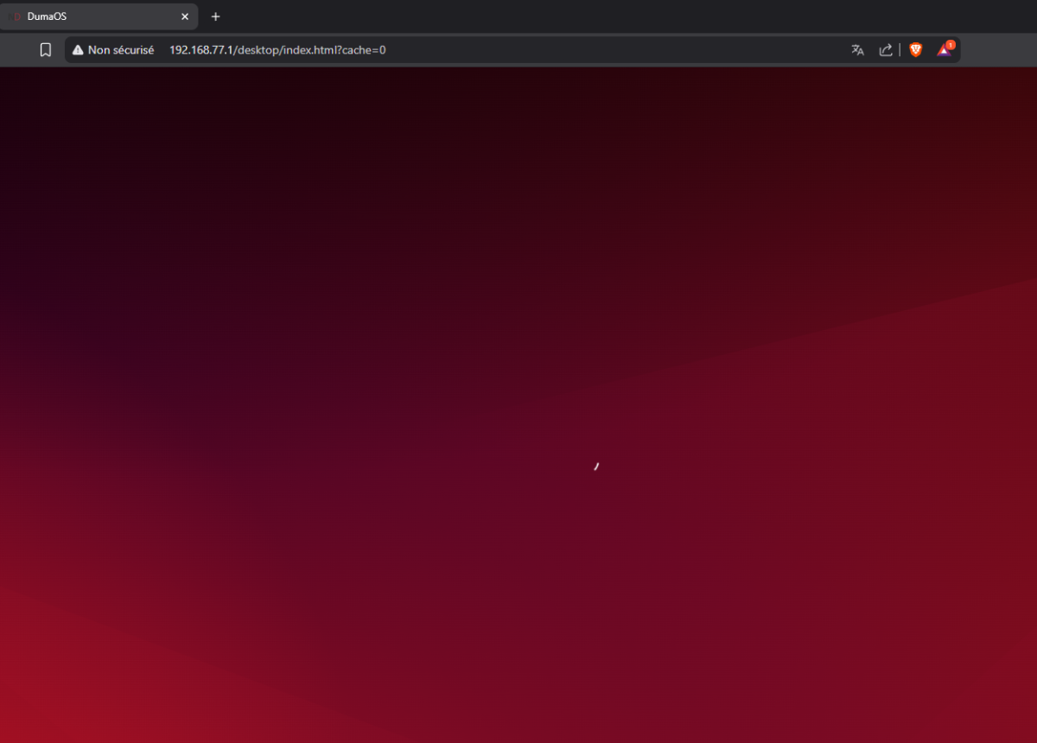This screenshot has height=743, width=1037.
Task: Open the translate page icon
Action: click(857, 50)
